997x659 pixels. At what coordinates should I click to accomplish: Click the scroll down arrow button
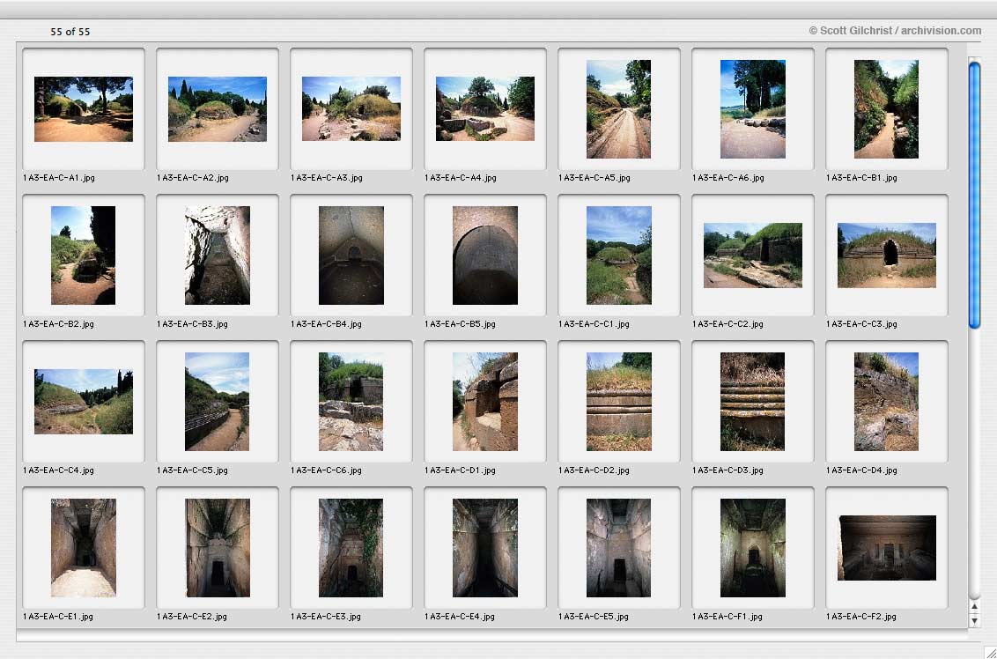[x=974, y=620]
